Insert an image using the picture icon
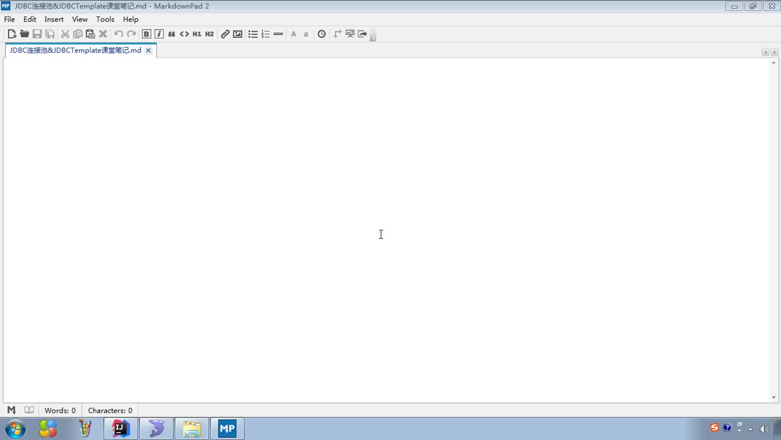This screenshot has width=781, height=440. coord(238,34)
